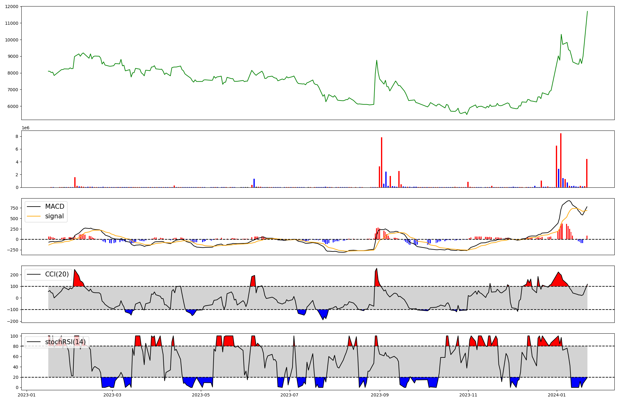
Task: Click the 6000 price axis tick label
Action: 13,106
